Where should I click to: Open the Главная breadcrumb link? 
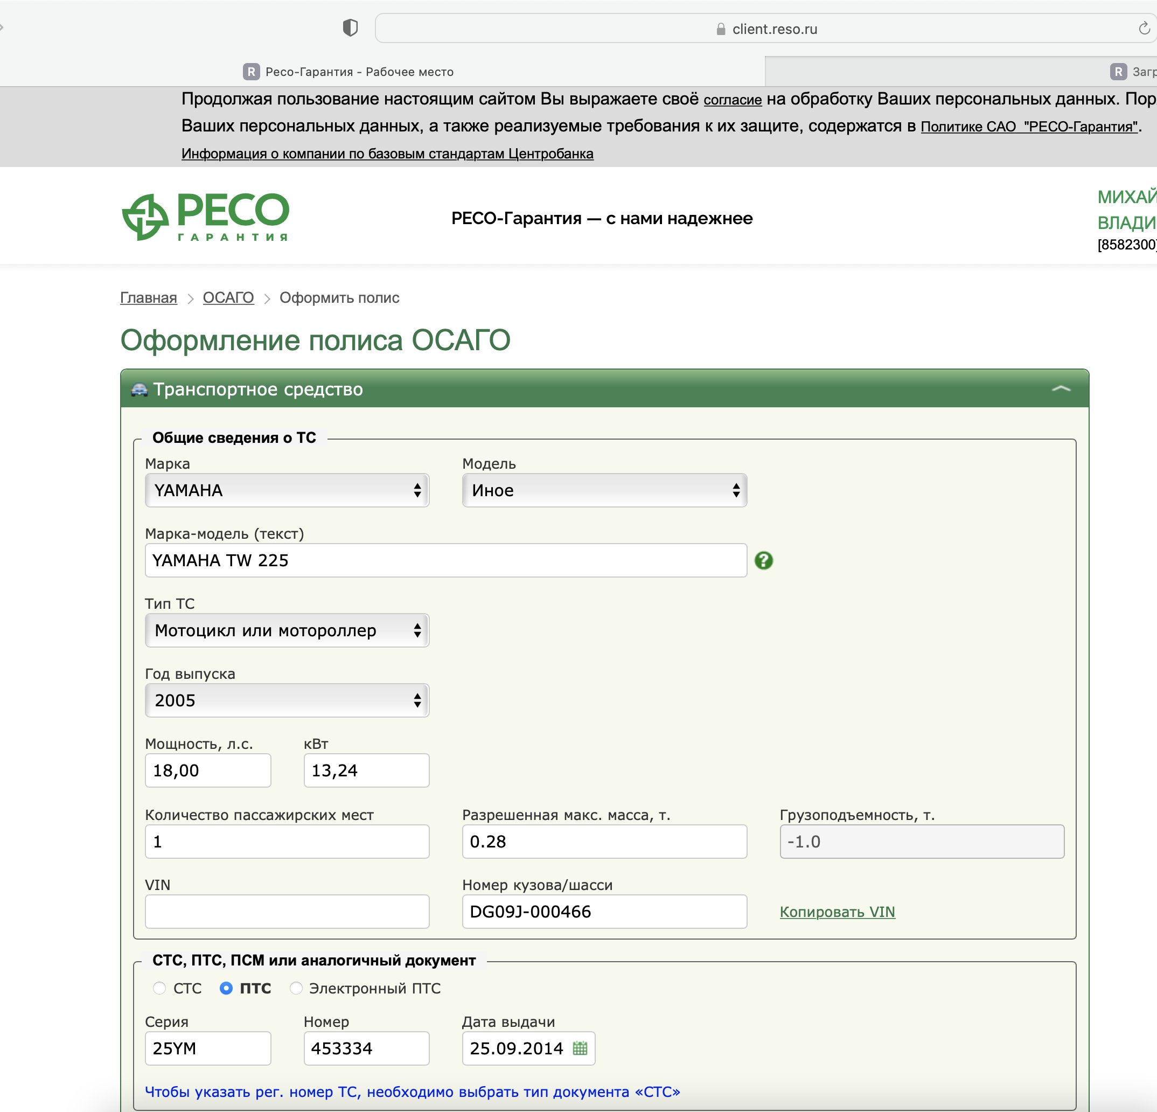[148, 297]
